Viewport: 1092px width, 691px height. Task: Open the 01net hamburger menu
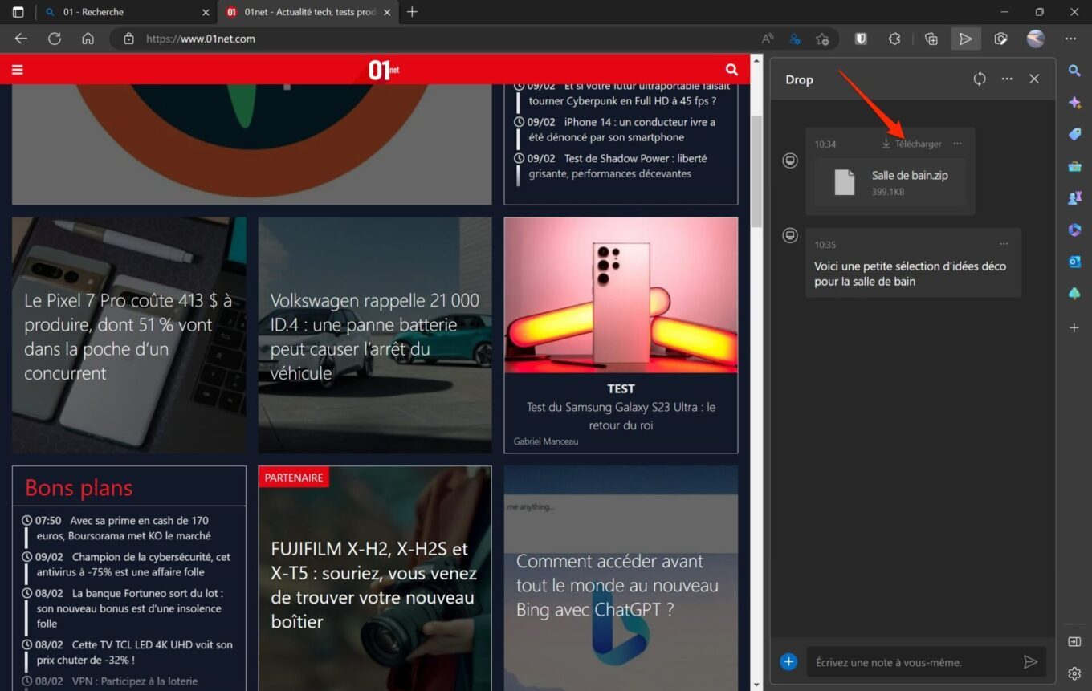17,70
